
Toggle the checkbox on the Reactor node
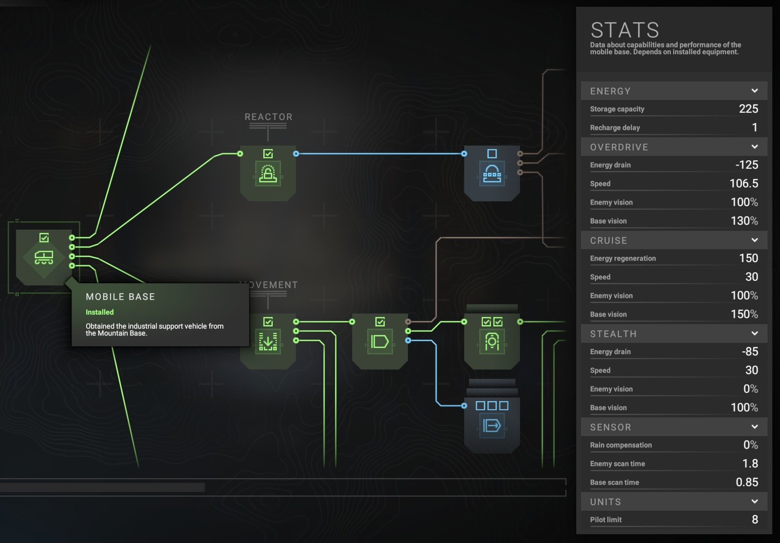pos(268,153)
